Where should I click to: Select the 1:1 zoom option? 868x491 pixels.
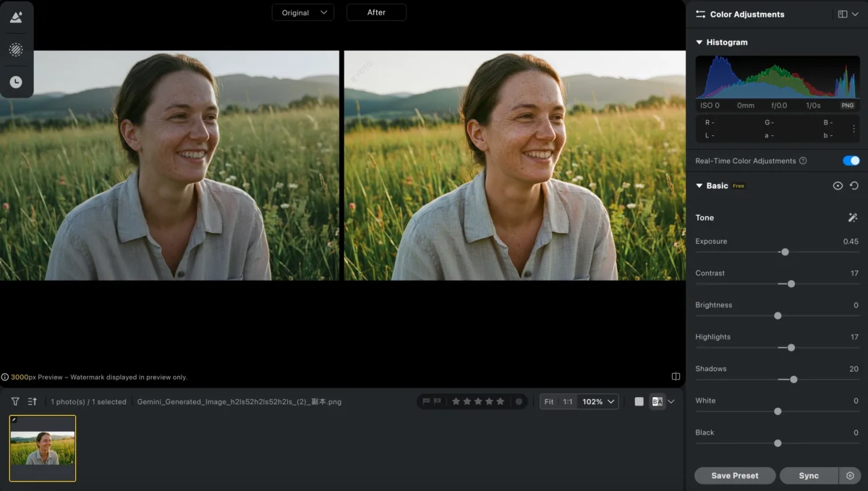tap(568, 401)
